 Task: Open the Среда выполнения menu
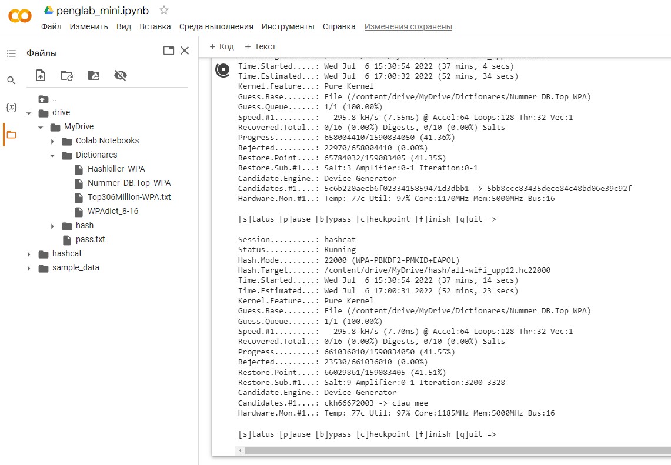[216, 26]
